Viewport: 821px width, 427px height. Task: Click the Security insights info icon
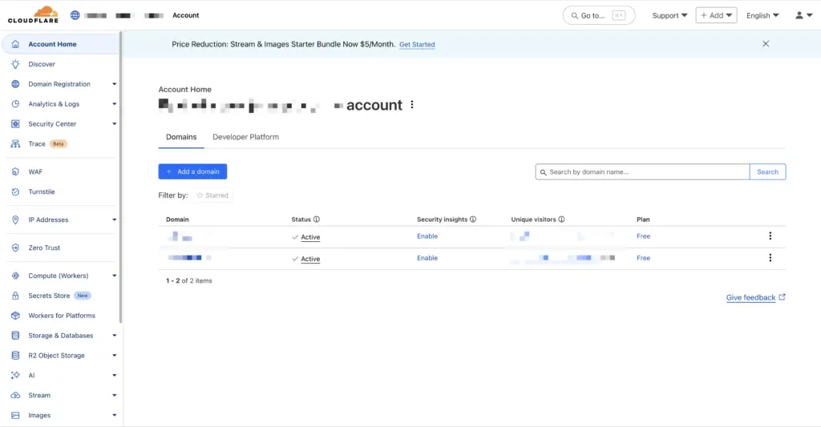(x=473, y=220)
